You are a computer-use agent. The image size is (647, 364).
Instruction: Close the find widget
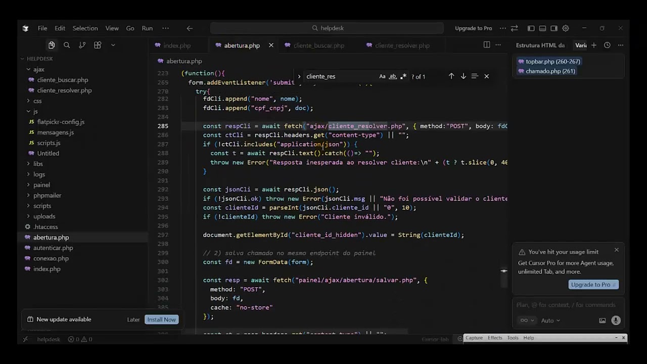pos(487,76)
